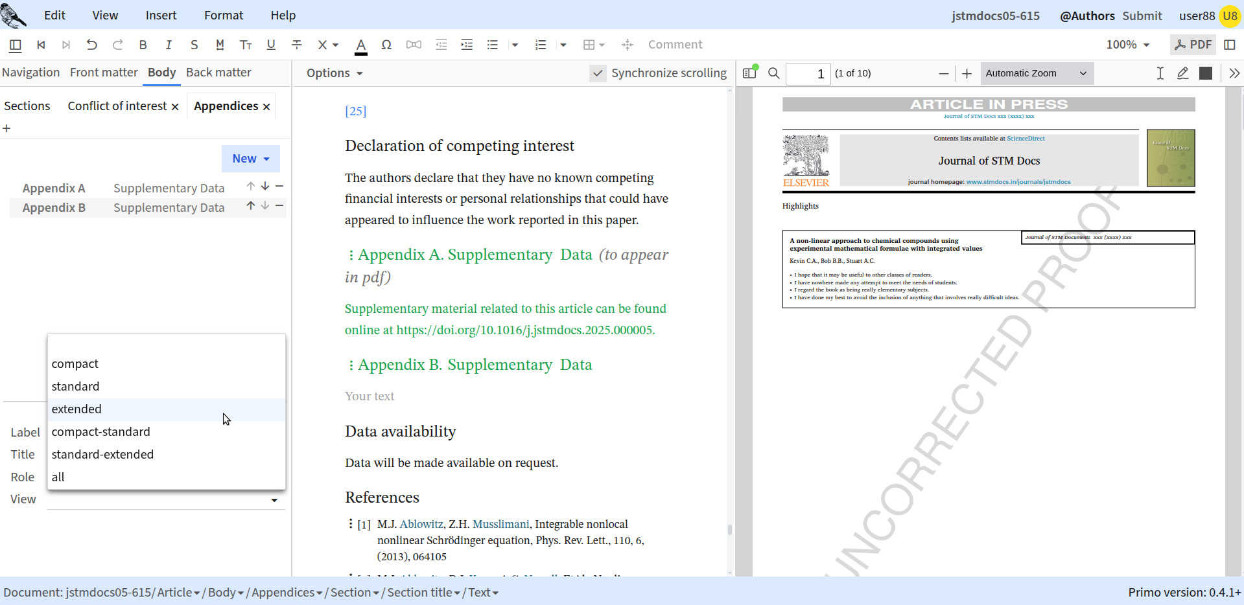Switch to the Back matter tab

(218, 73)
